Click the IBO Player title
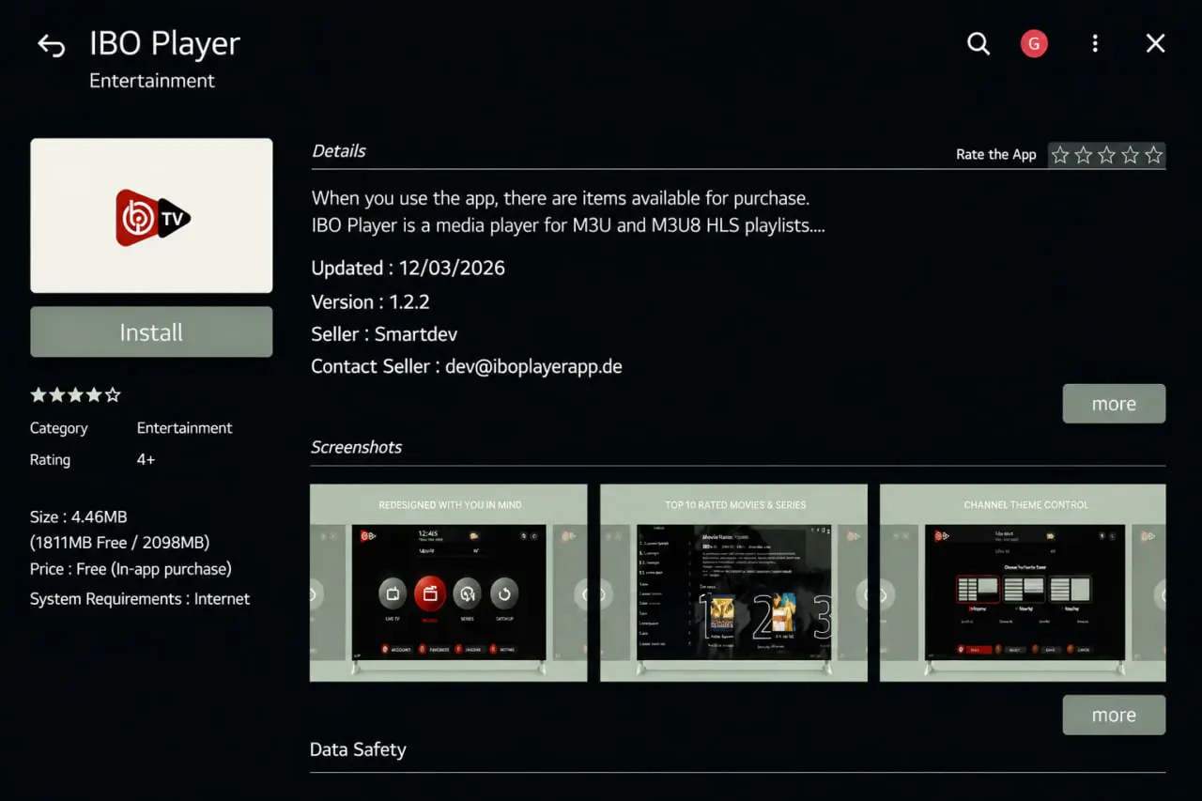Image resolution: width=1202 pixels, height=801 pixels. (x=164, y=44)
